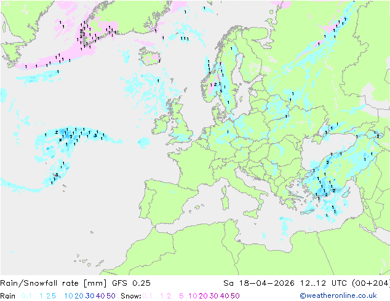Click the '18-04-2026' date text

click(267, 283)
